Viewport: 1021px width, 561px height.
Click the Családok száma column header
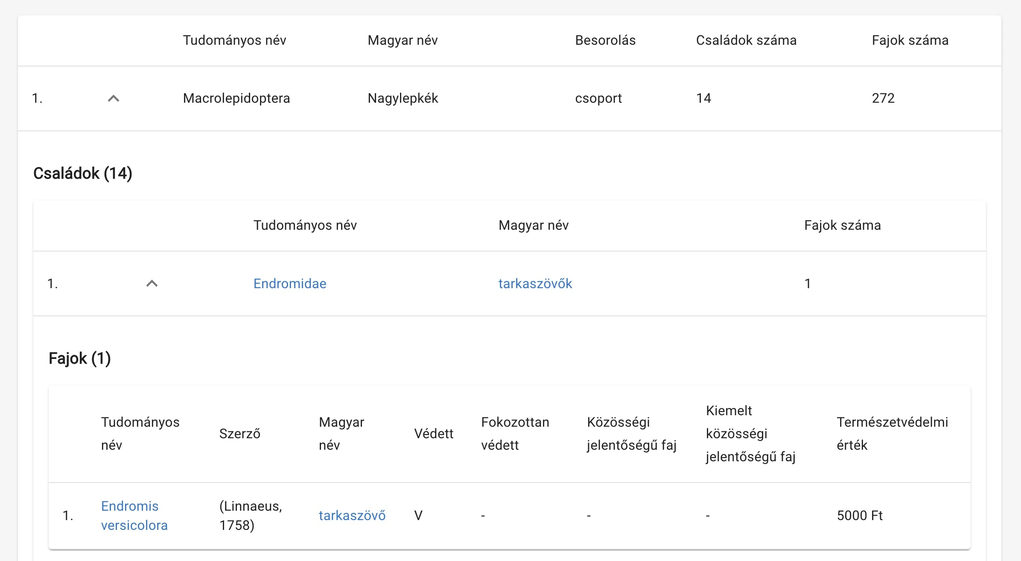[746, 40]
